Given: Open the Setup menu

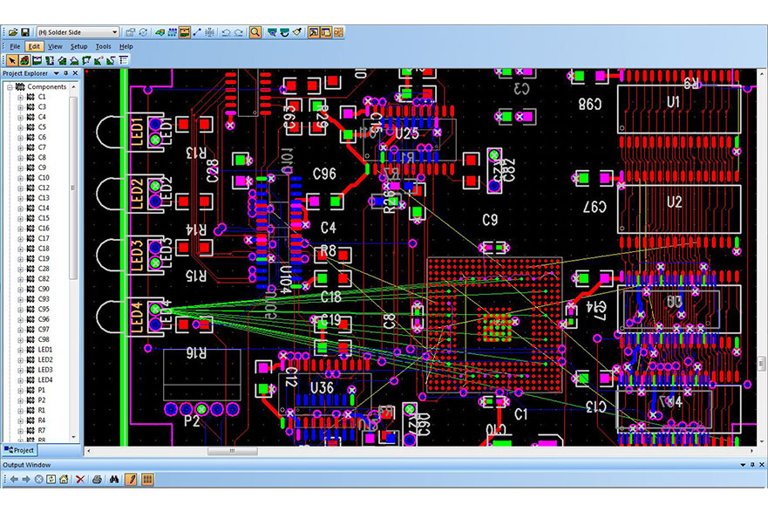Looking at the screenshot, I should coord(78,46).
